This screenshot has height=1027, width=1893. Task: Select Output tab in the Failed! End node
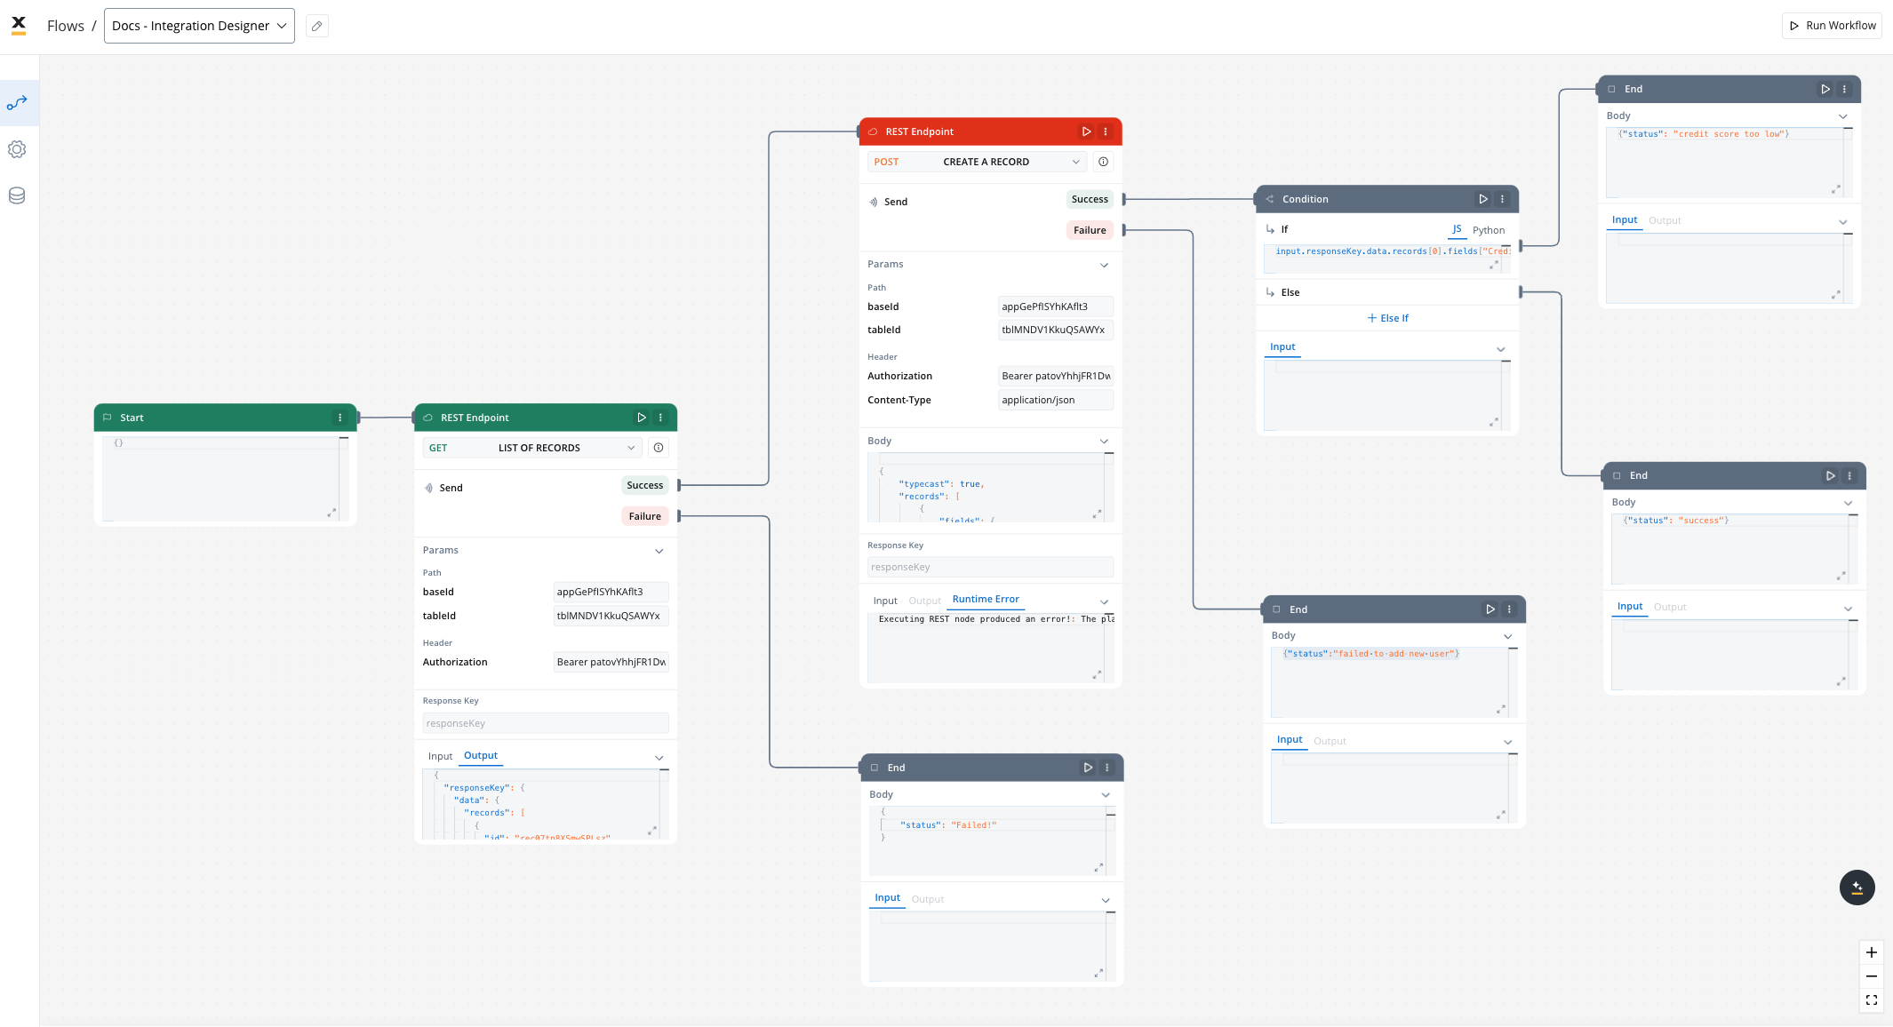tap(927, 899)
